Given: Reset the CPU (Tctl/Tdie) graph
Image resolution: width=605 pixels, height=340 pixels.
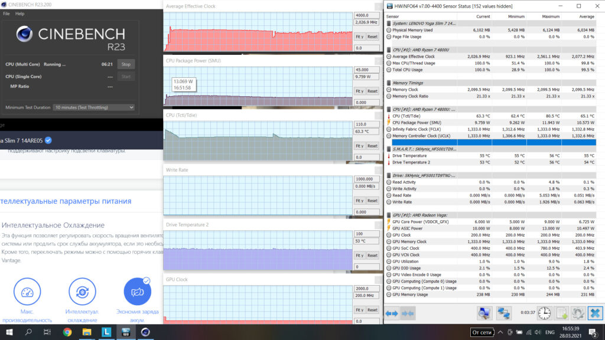Looking at the screenshot, I should pos(372,146).
